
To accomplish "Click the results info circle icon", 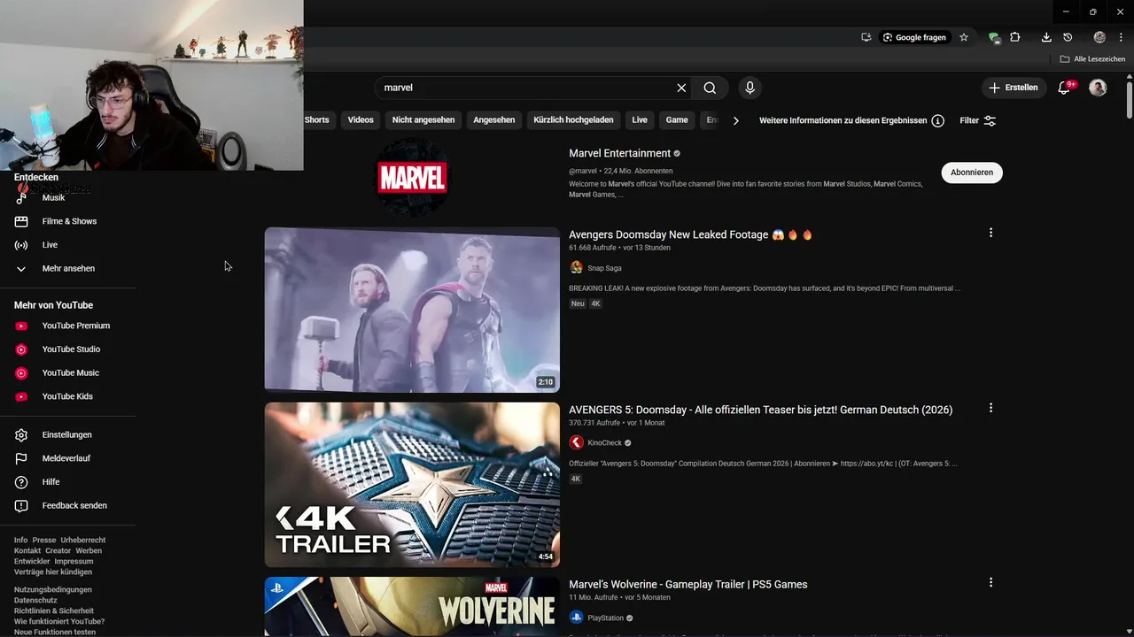I will (938, 120).
